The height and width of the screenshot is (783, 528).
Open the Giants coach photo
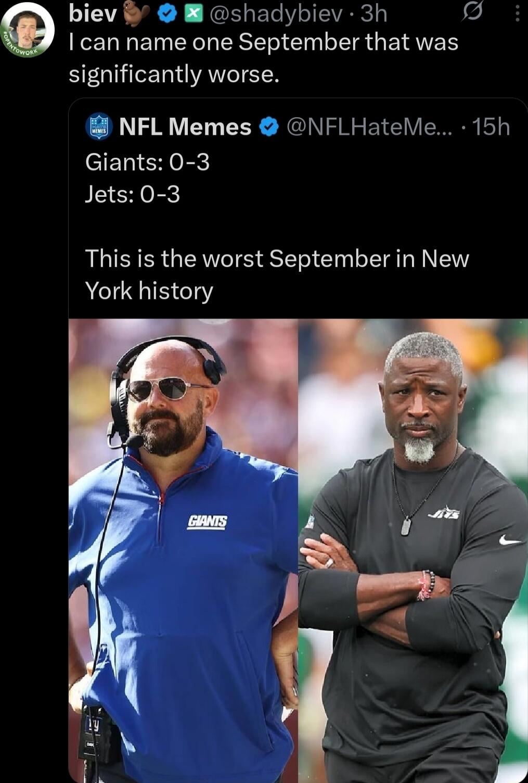click(183, 550)
